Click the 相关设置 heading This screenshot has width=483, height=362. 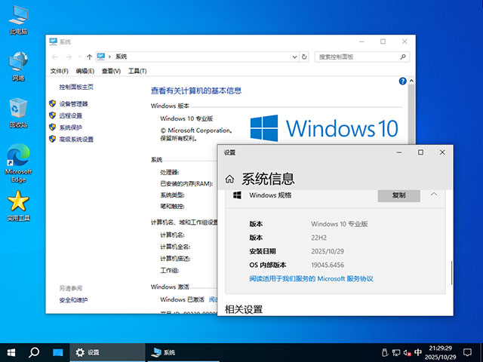(243, 309)
